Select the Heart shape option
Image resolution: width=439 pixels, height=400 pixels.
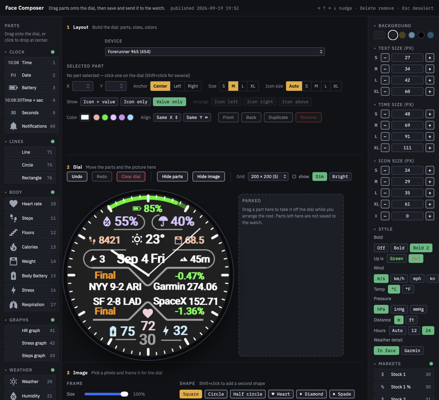(x=281, y=394)
